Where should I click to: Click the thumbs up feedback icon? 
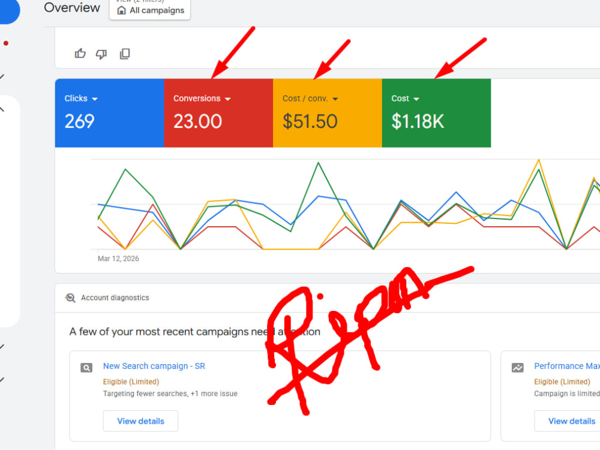80,53
